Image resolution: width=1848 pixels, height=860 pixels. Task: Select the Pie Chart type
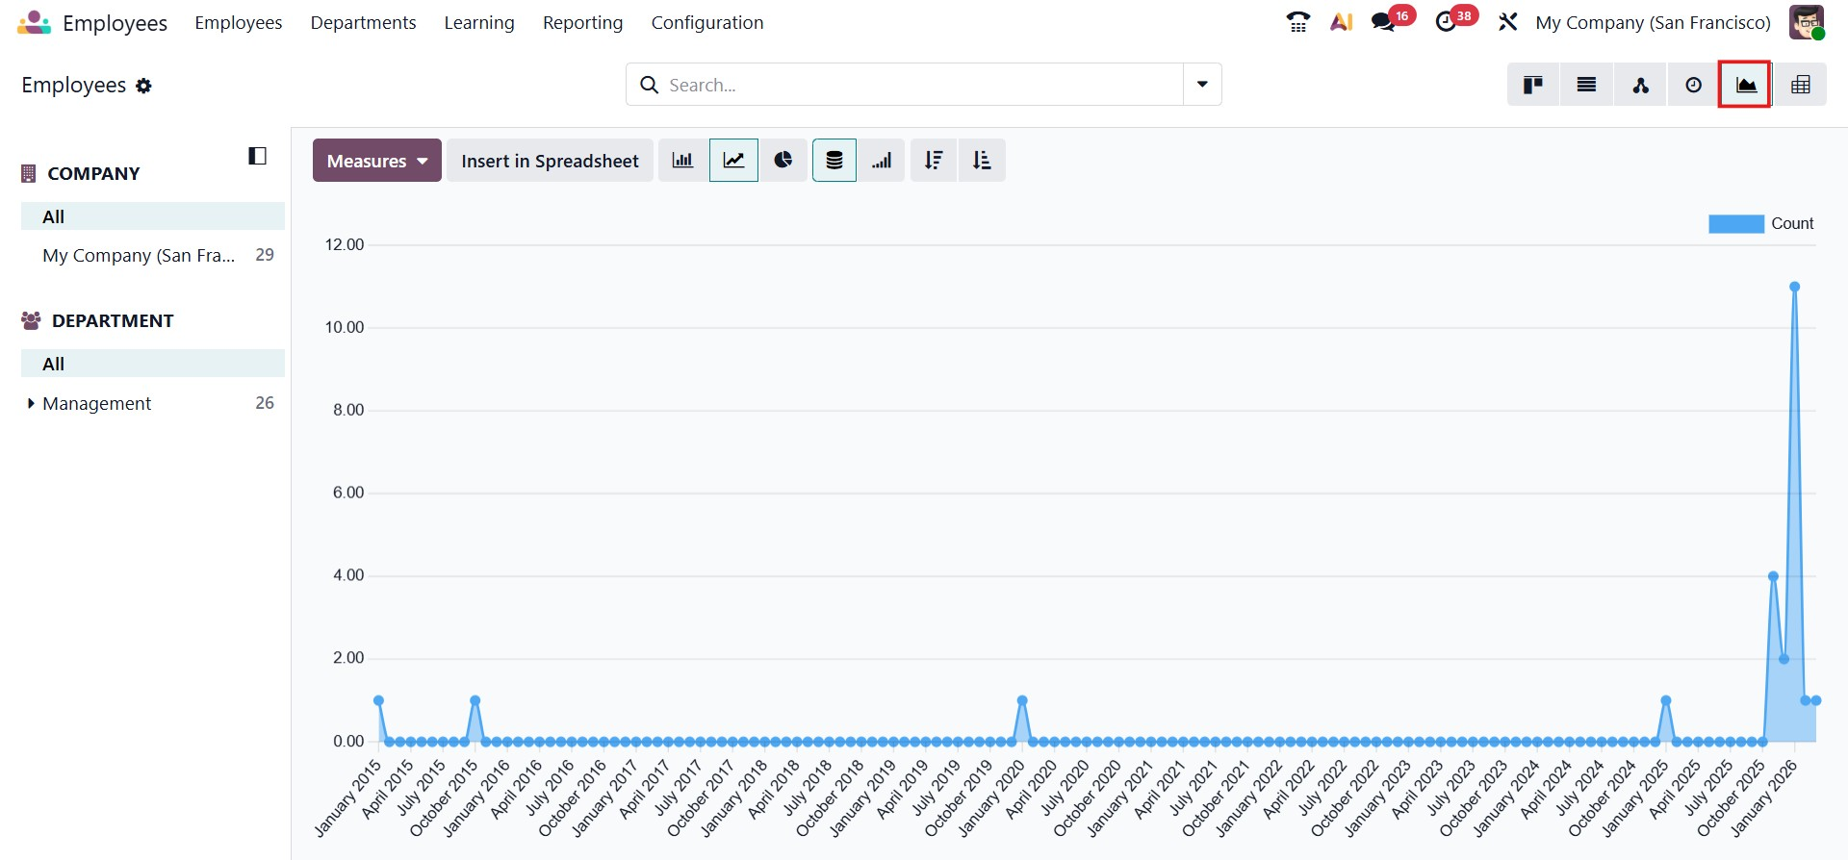click(783, 161)
